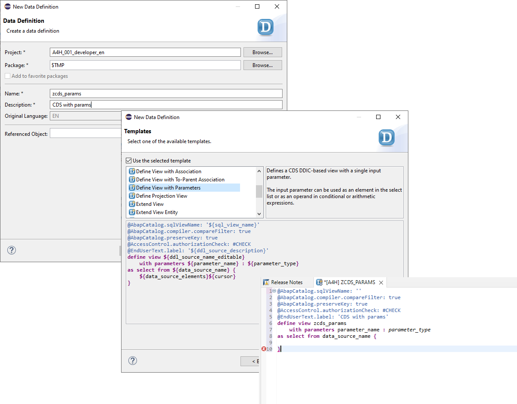Image resolution: width=517 pixels, height=404 pixels.
Task: Click icon of Define View with Parameters
Action: tap(132, 188)
